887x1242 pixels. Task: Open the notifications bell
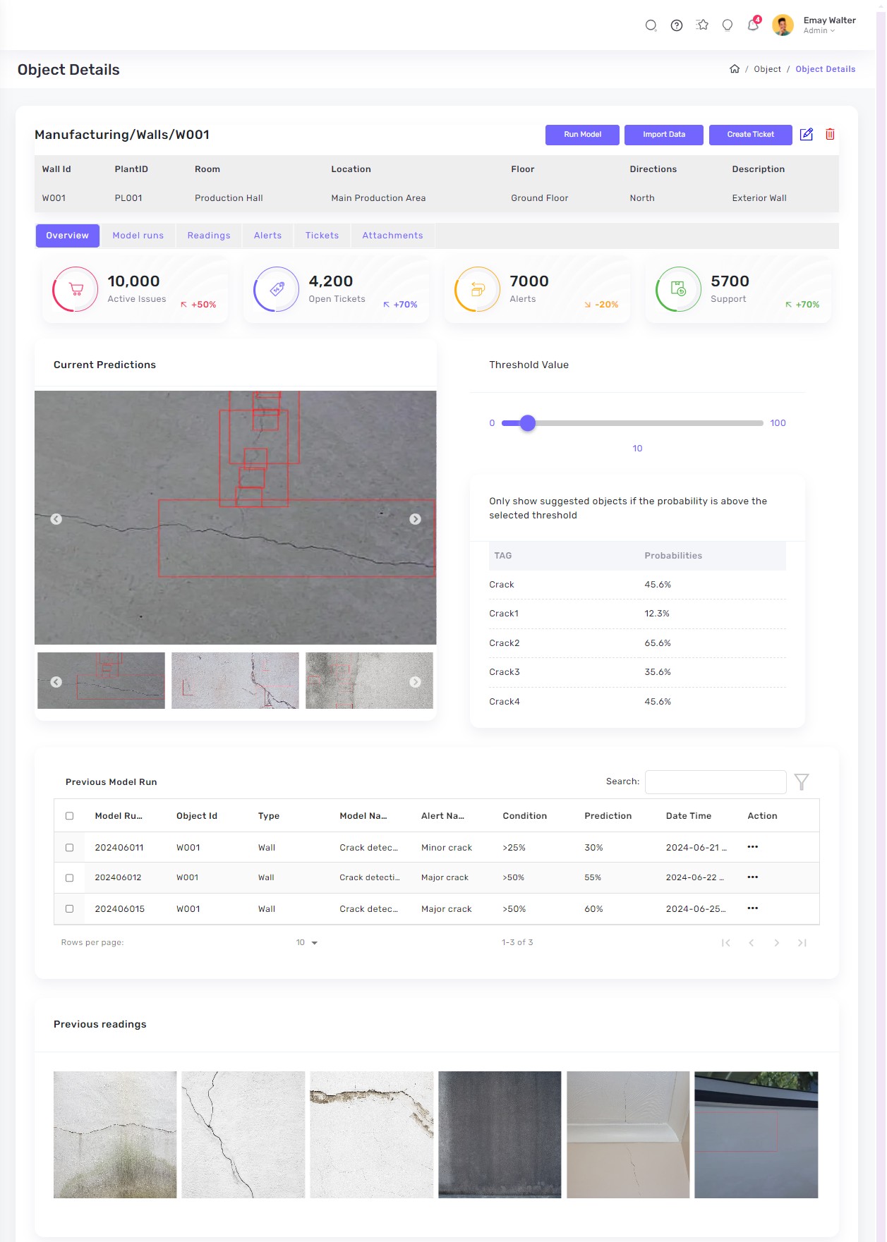coord(753,25)
